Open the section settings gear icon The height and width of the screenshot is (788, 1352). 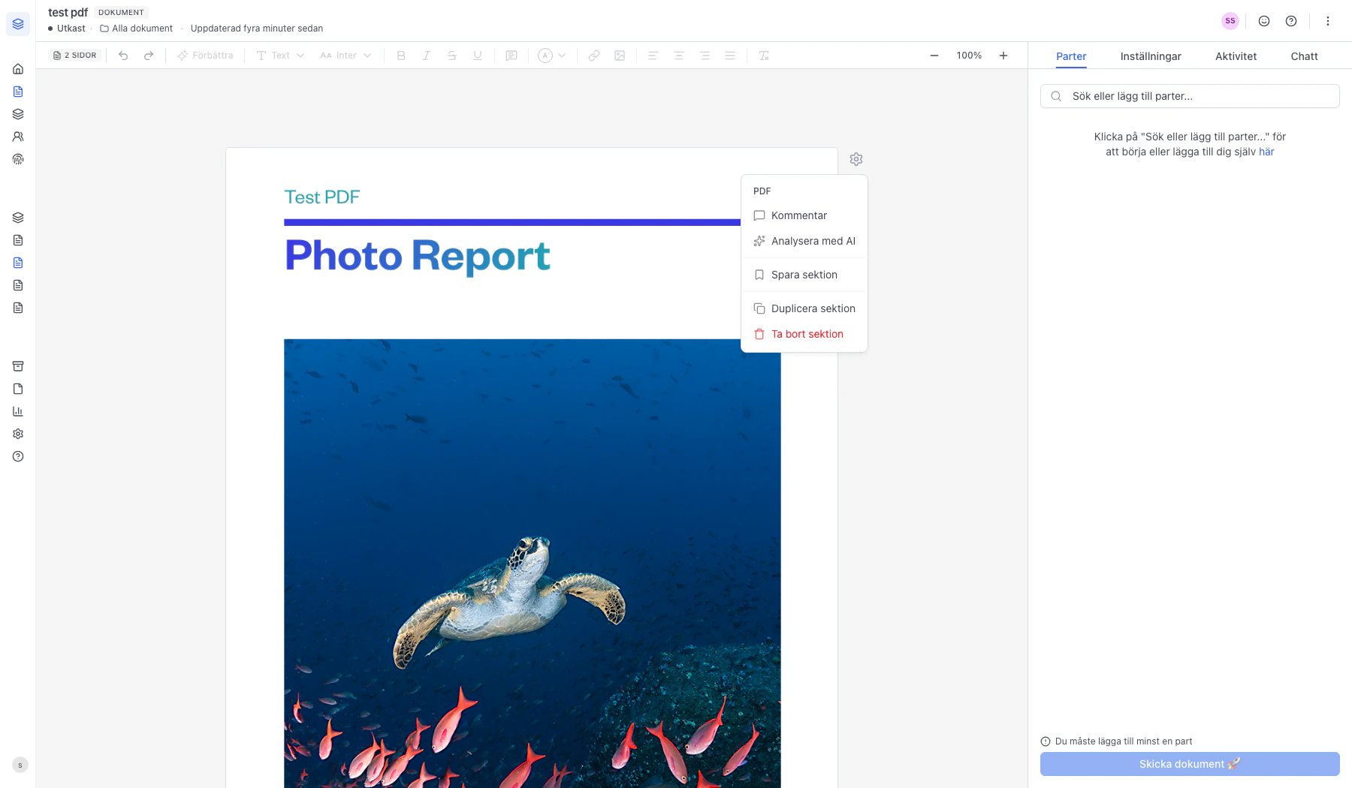point(856,159)
